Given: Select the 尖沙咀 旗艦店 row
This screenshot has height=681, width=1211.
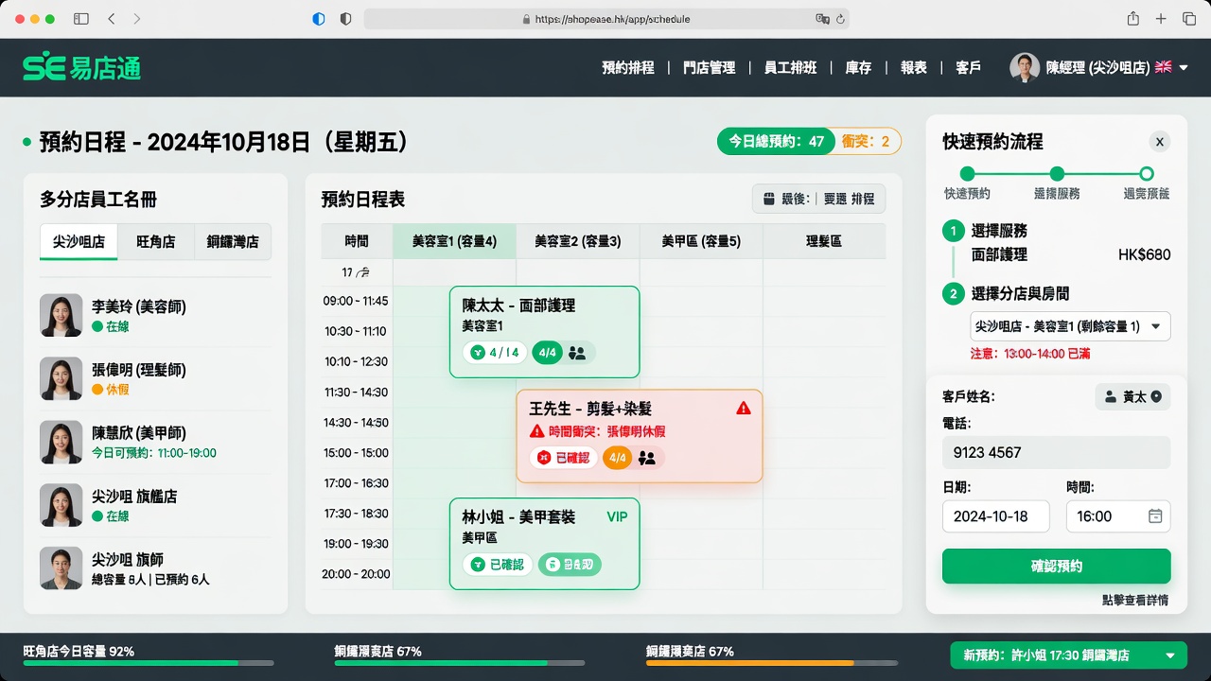Looking at the screenshot, I should (155, 506).
